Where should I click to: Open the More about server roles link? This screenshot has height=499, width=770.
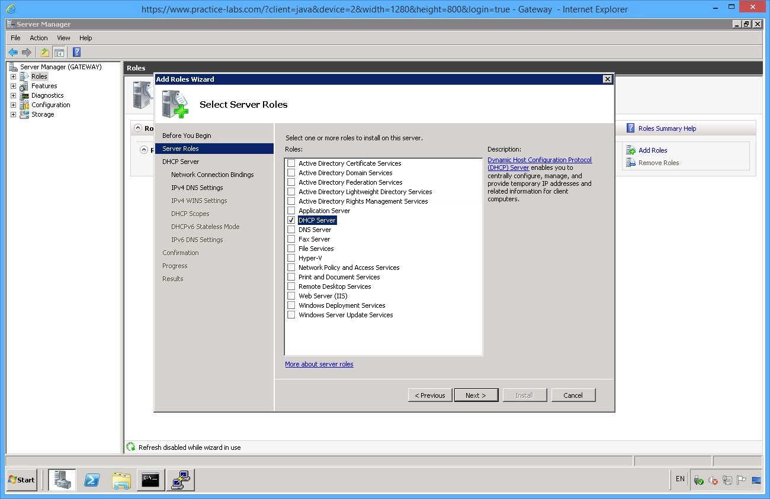point(319,364)
